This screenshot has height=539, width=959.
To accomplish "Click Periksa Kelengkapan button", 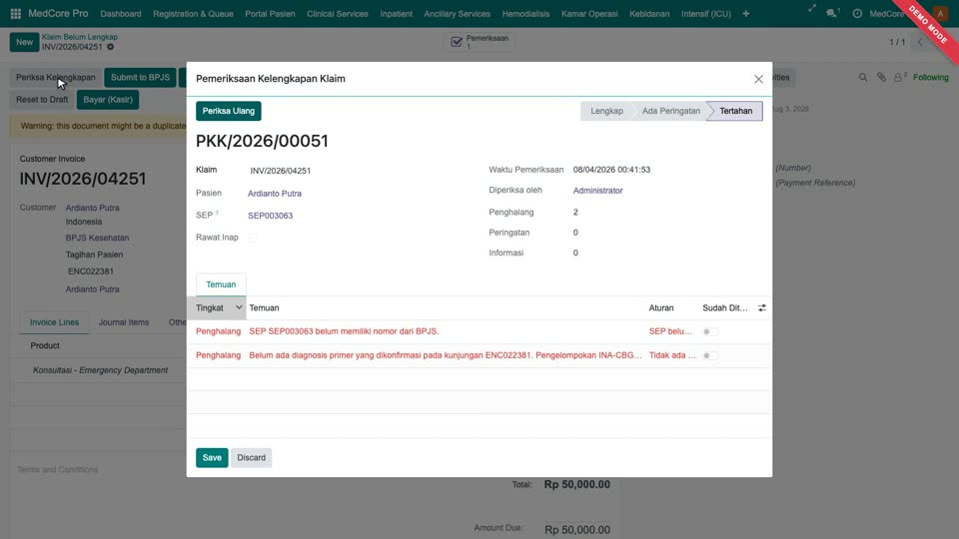I will pos(56,78).
